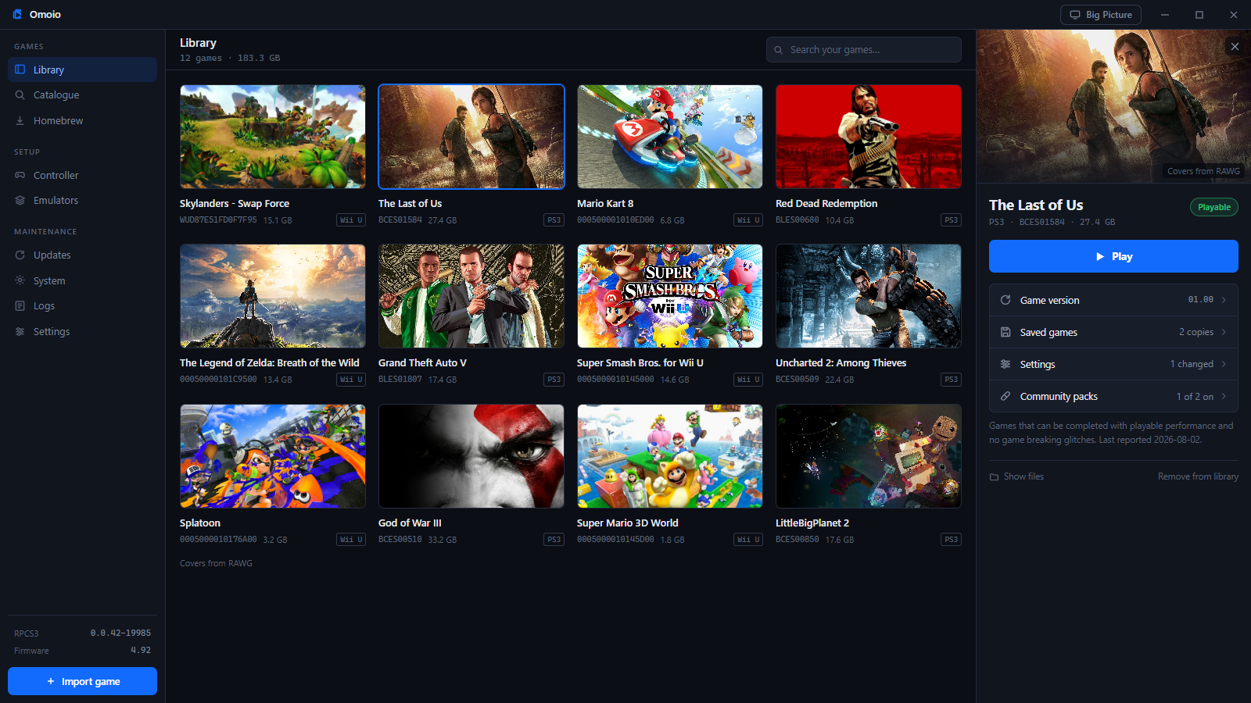Click the details Settings sliders icon
Screen dimensions: 1251x703
click(x=1005, y=364)
